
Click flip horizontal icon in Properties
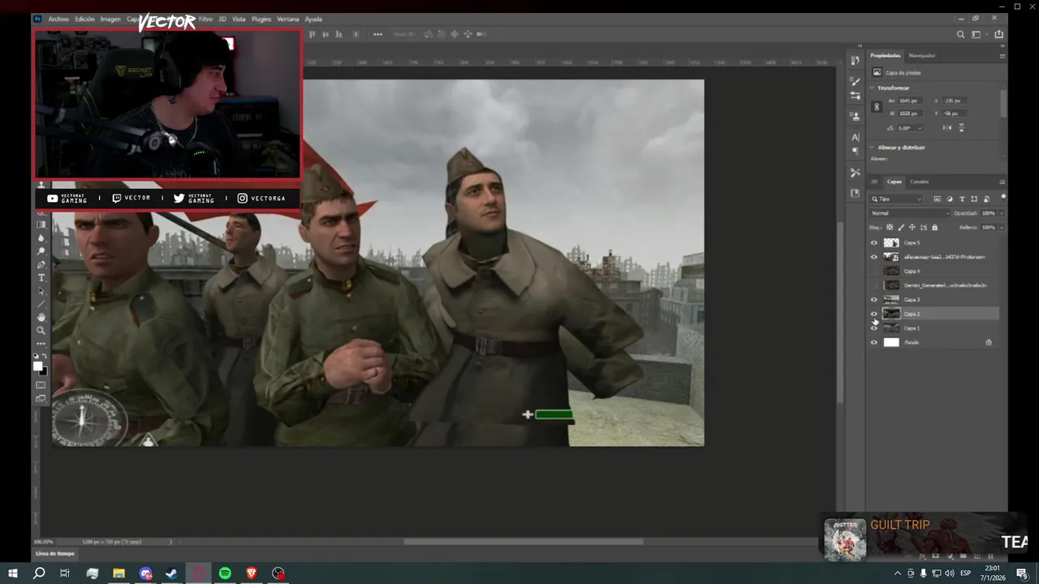[x=946, y=127]
